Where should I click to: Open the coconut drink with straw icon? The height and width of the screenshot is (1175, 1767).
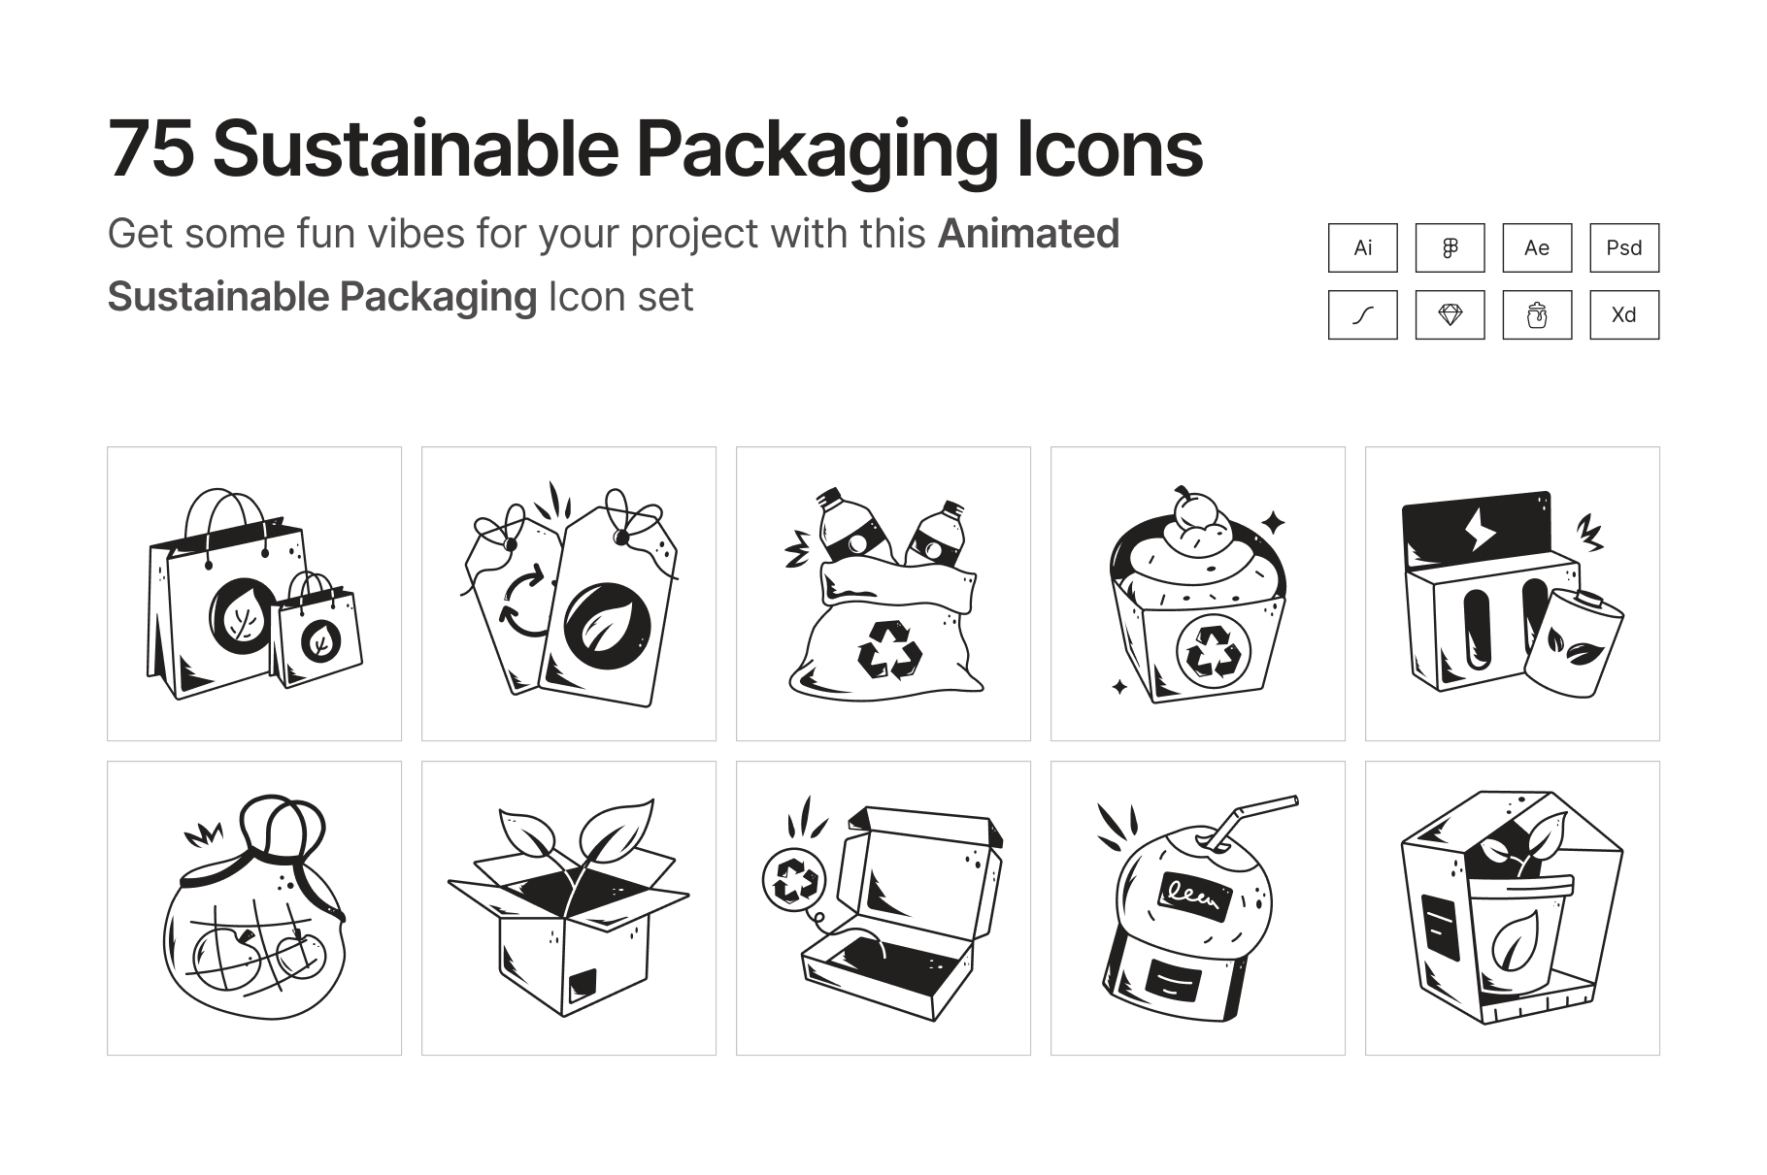point(1198,908)
